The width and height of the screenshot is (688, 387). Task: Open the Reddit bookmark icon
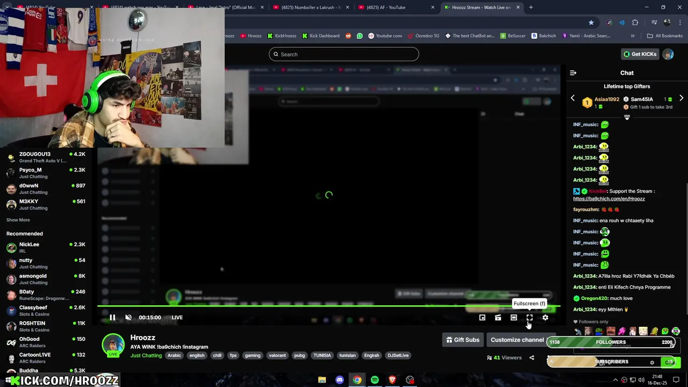[x=348, y=36]
